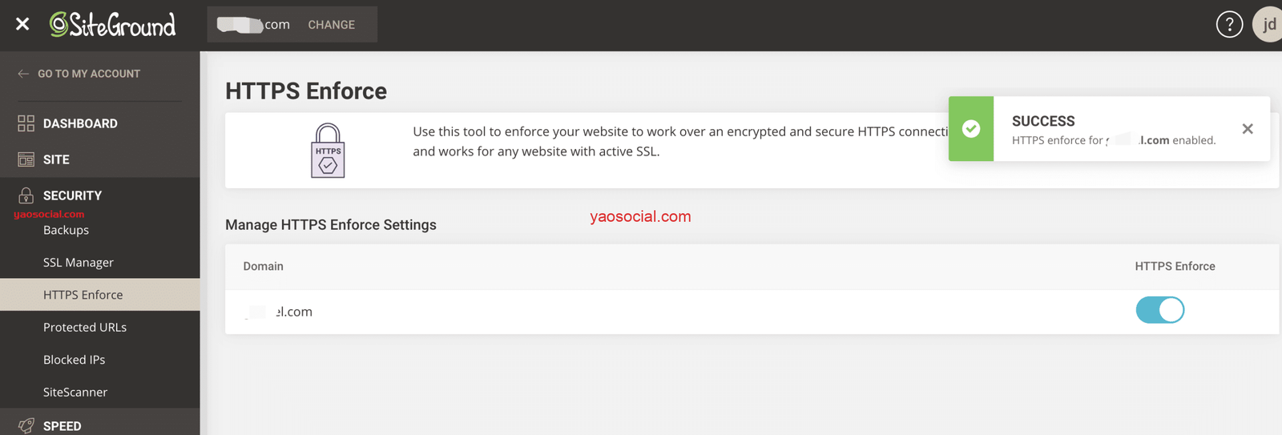Image resolution: width=1282 pixels, height=435 pixels.
Task: Dismiss the Success notification
Action: [1248, 129]
